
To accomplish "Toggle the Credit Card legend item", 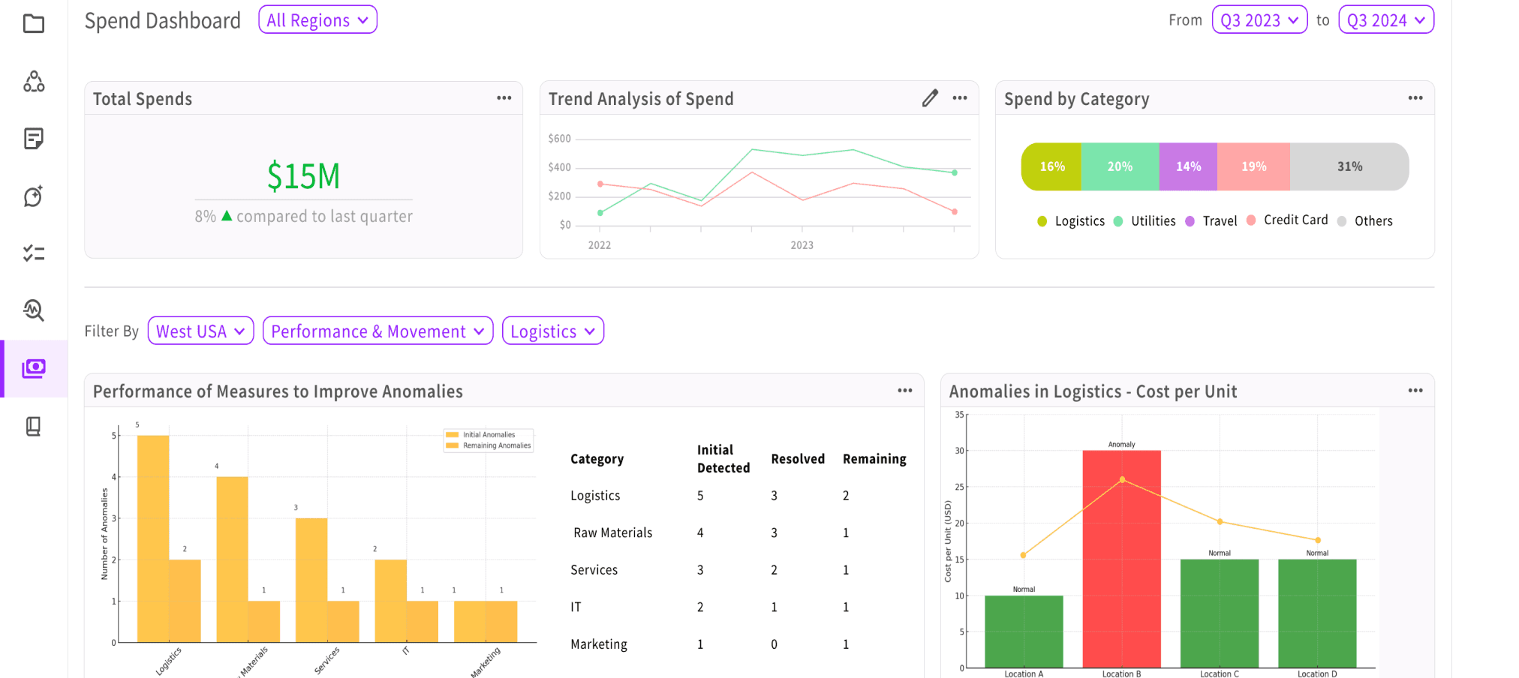I will 1287,220.
